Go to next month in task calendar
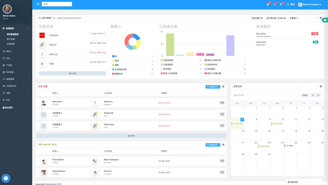 tap(318, 95)
